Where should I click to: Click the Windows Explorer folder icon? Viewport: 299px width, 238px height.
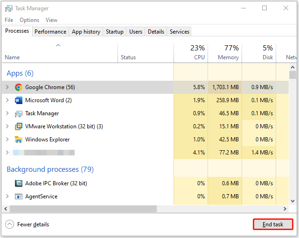click(x=19, y=140)
